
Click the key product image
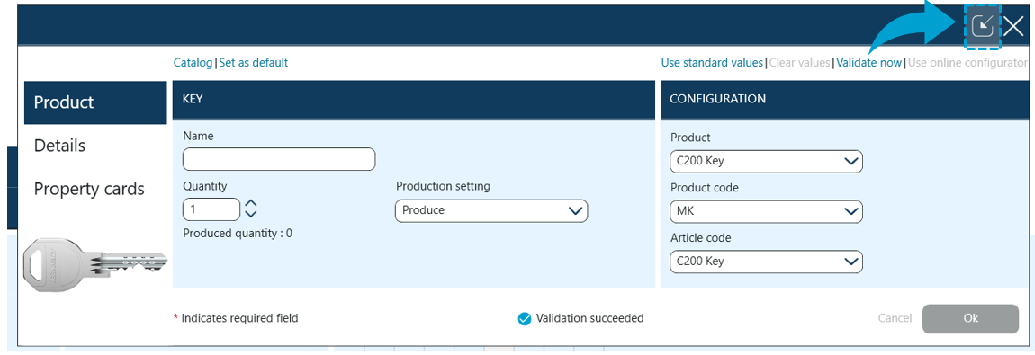pos(95,266)
